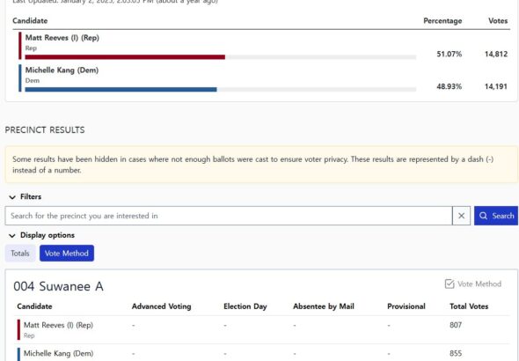Click the Total Votes column header
519x361 pixels.
coord(469,306)
